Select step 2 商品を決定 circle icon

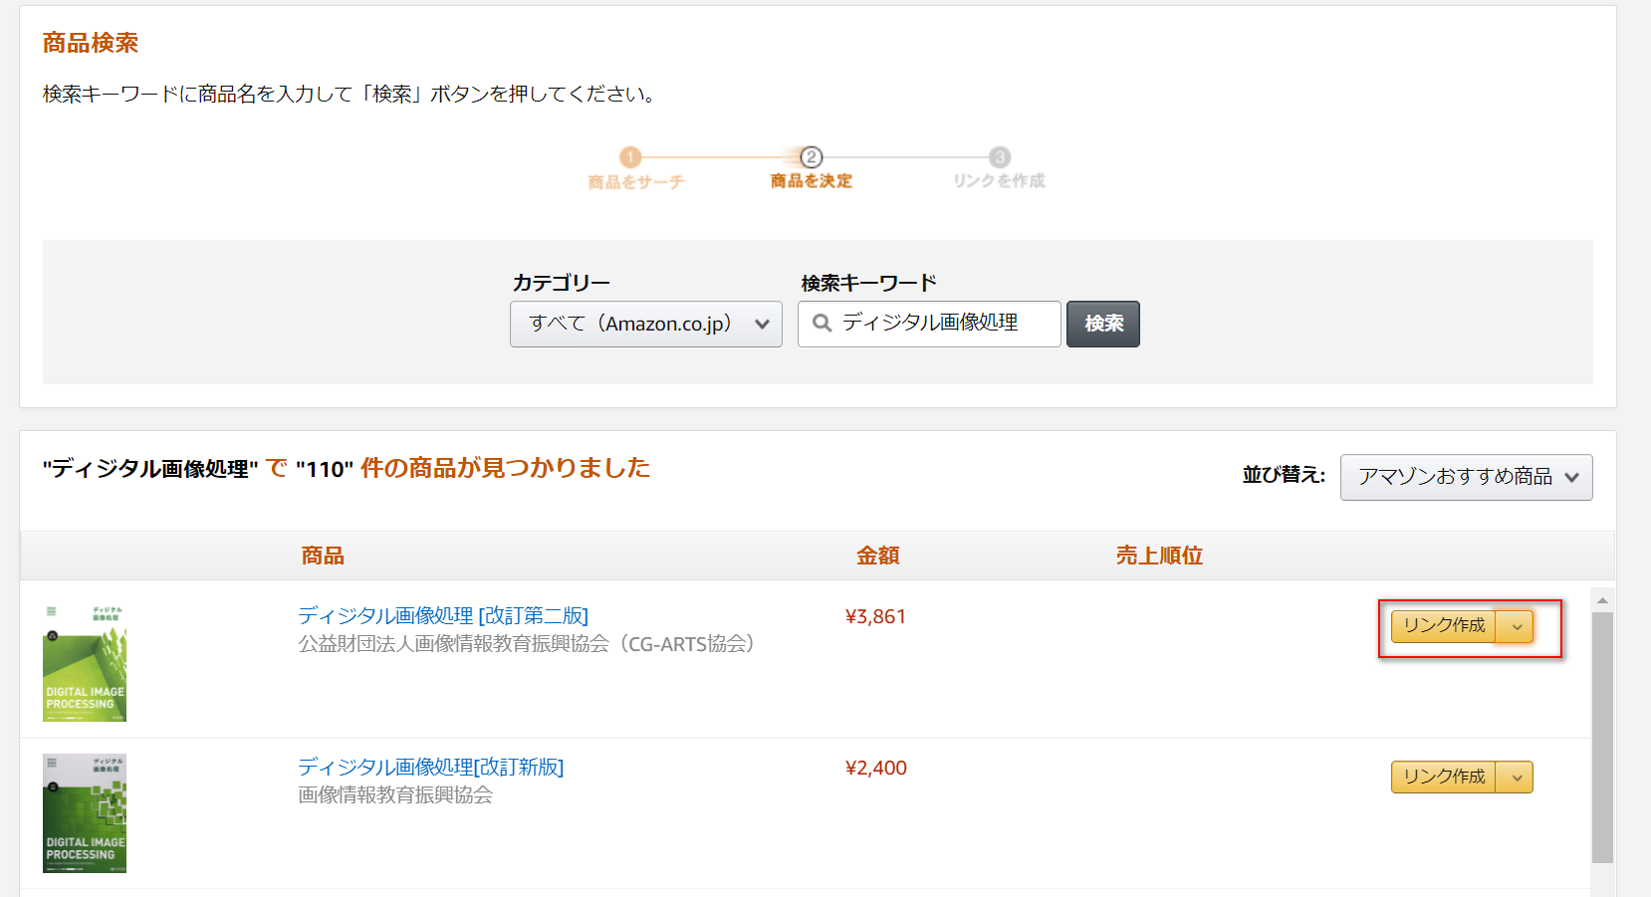coord(810,156)
